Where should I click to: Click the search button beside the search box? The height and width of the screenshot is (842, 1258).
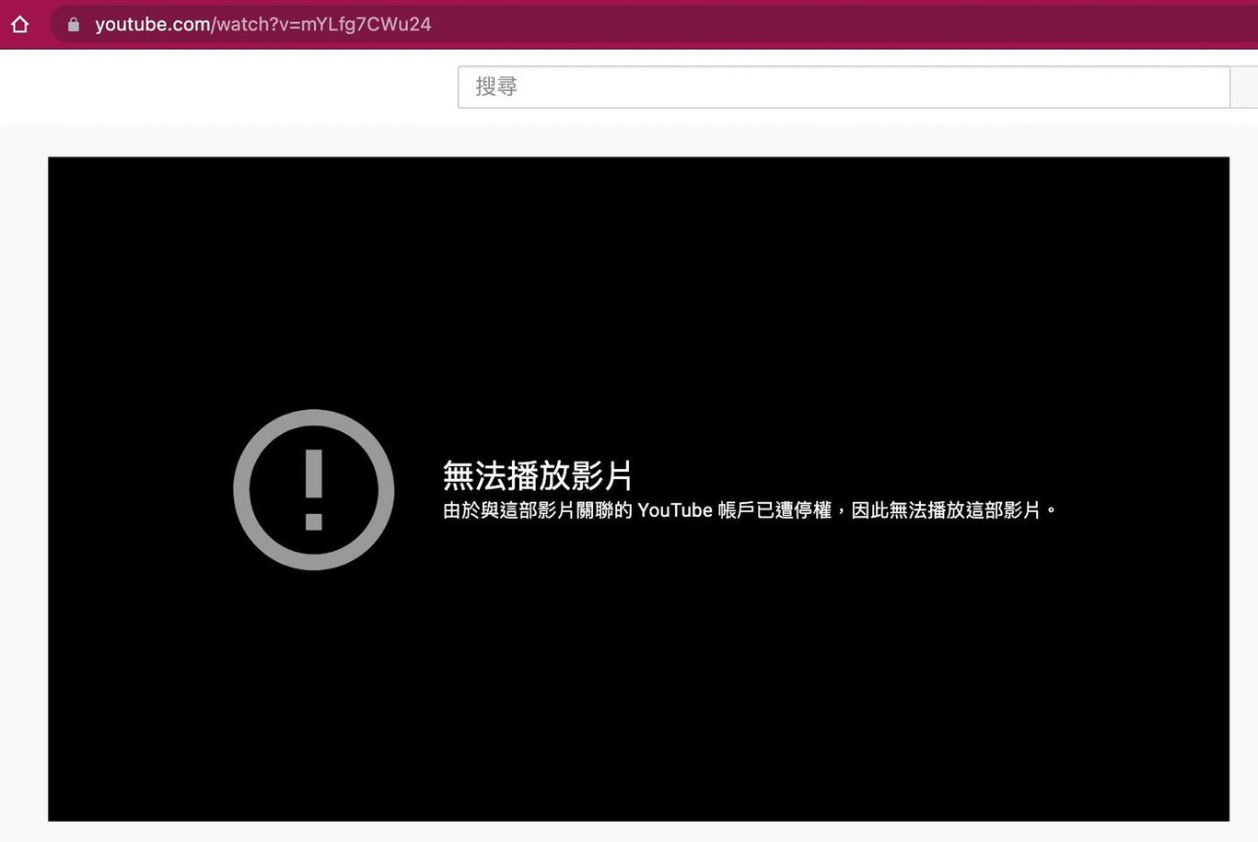pos(1244,87)
